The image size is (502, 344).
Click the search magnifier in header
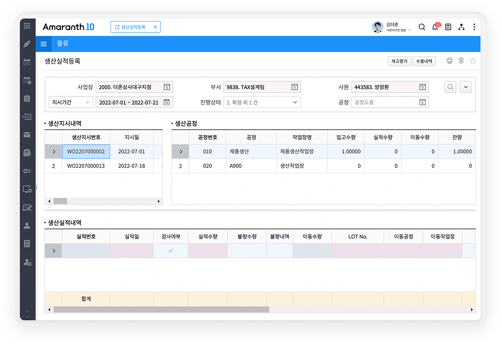pyautogui.click(x=422, y=27)
